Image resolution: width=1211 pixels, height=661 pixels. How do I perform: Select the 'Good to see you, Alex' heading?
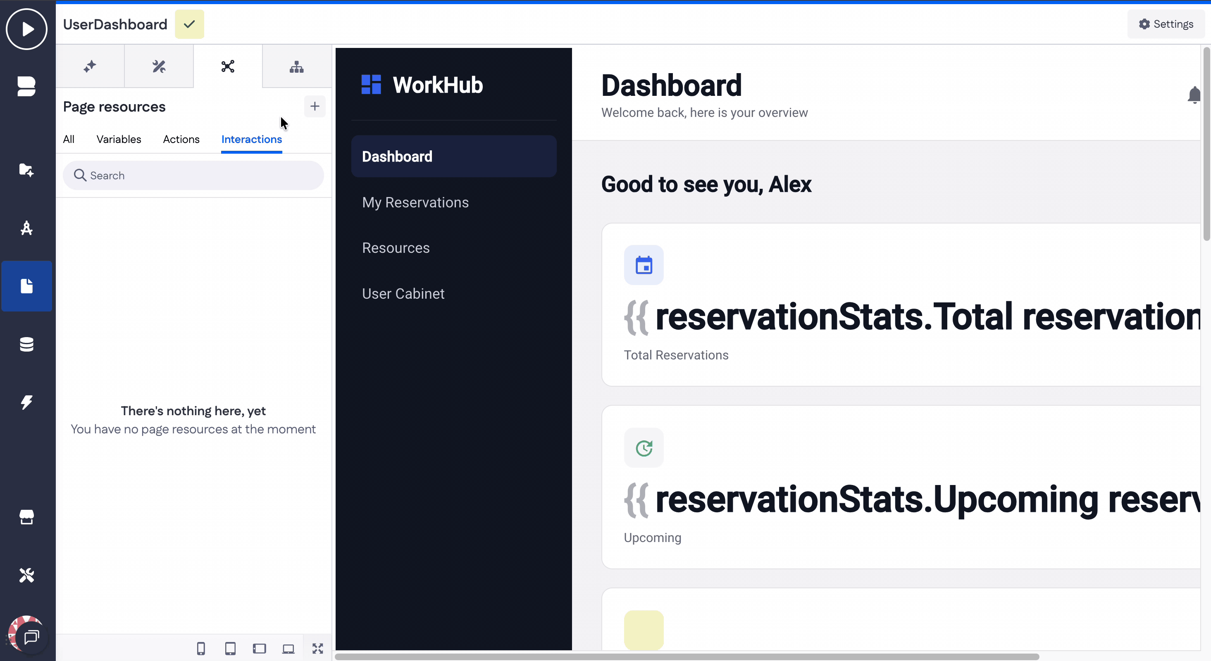click(706, 184)
